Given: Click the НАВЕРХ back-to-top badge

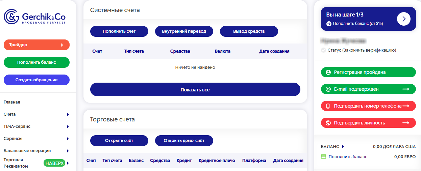Looking at the screenshot, I should click(x=54, y=163).
